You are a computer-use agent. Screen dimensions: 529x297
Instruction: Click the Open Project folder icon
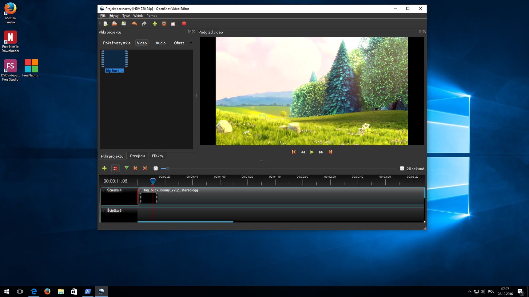[114, 24]
